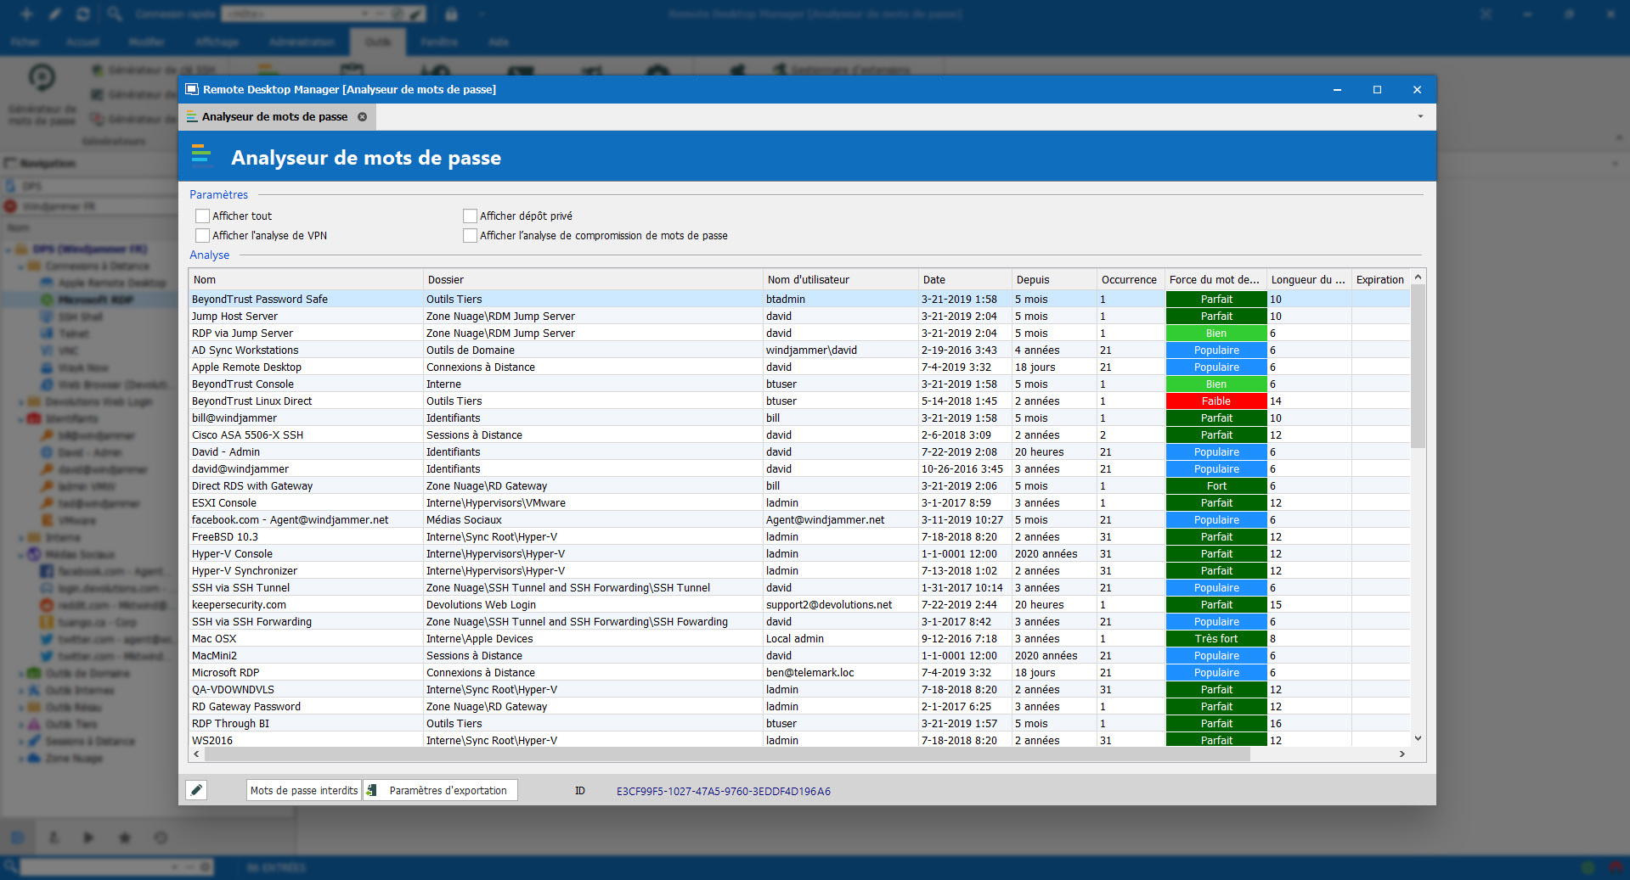Select the Analyseur de mots de passe tab
1630x880 pixels.
click(x=274, y=117)
